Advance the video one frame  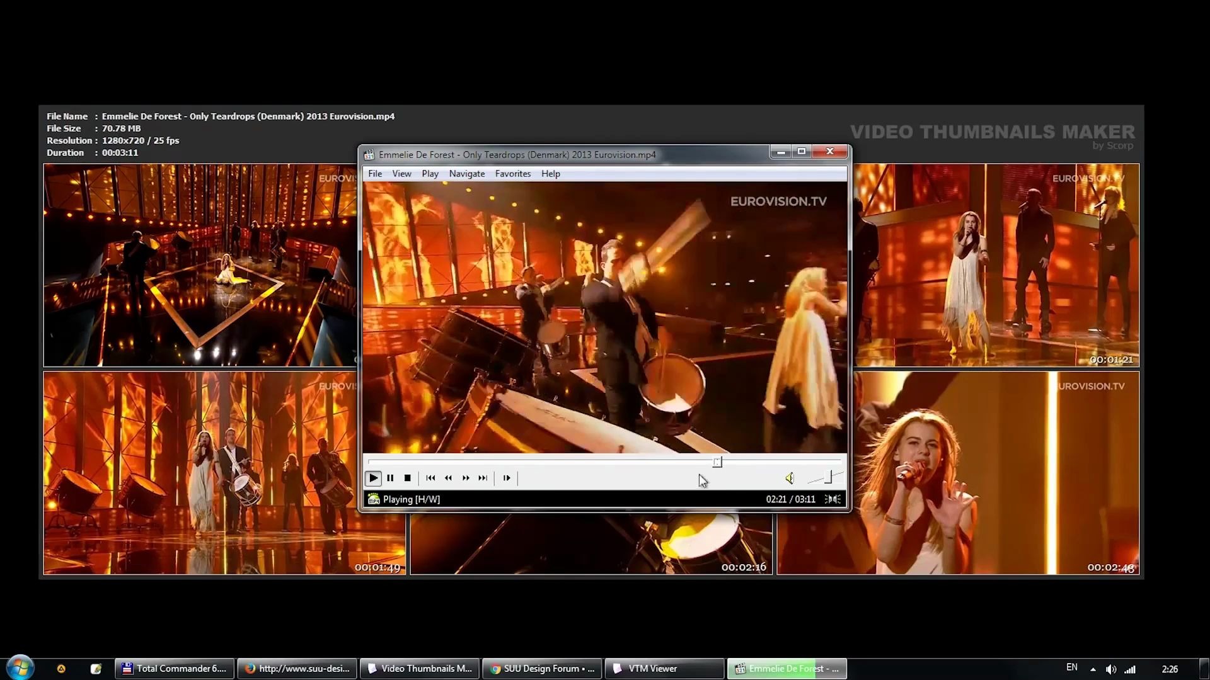tap(506, 478)
